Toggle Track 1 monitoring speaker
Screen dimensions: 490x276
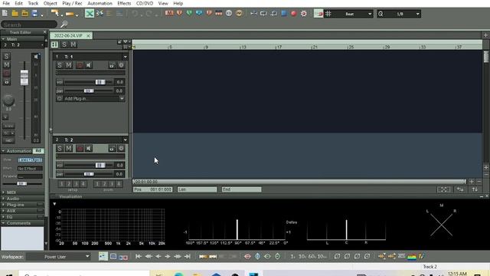tap(89, 65)
